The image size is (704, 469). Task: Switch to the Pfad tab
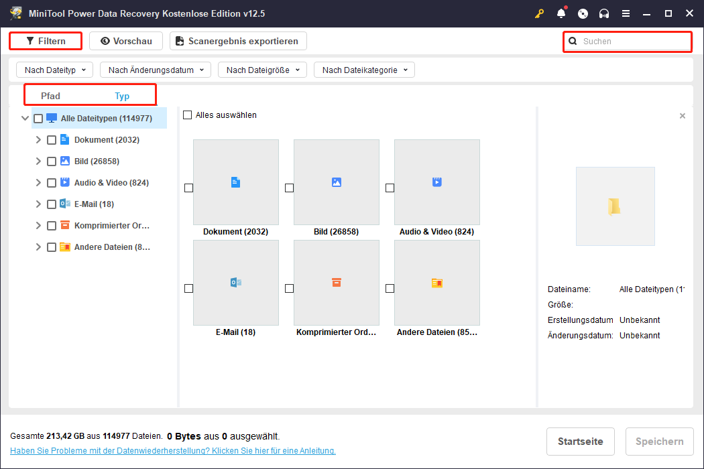pyautogui.click(x=50, y=96)
